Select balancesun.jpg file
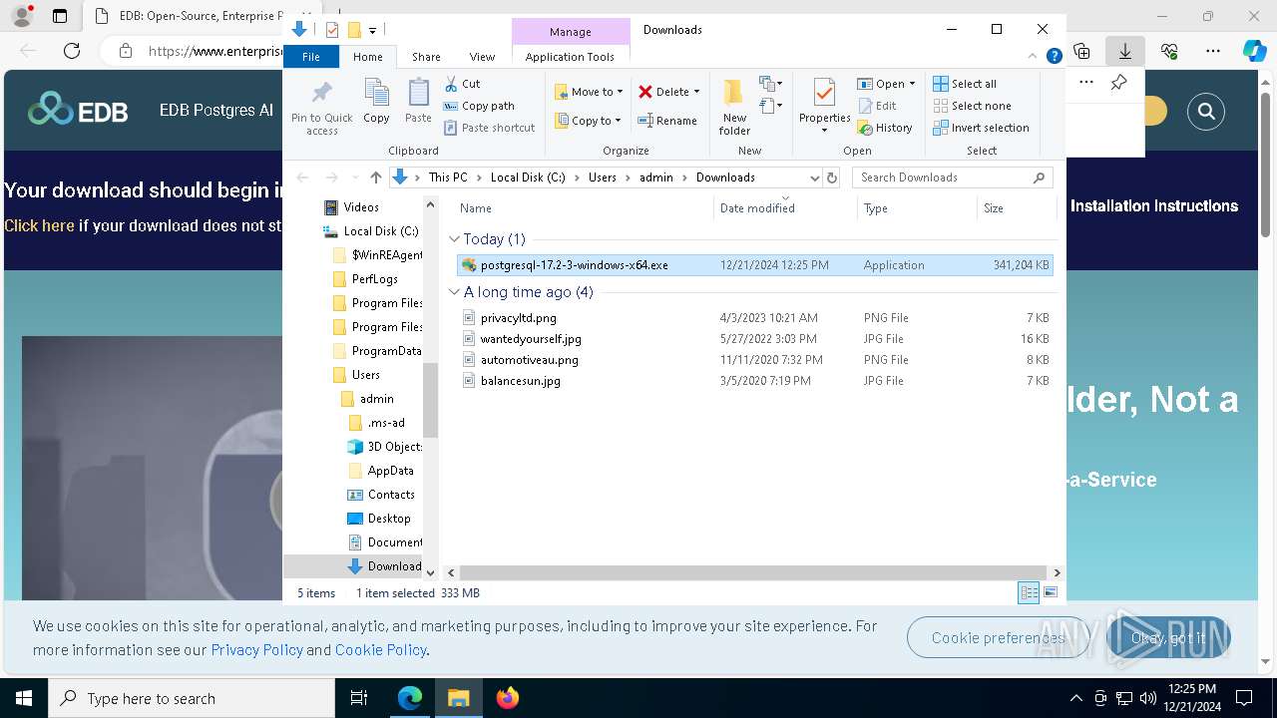Screen dimensions: 1277x718 [754, 381]
